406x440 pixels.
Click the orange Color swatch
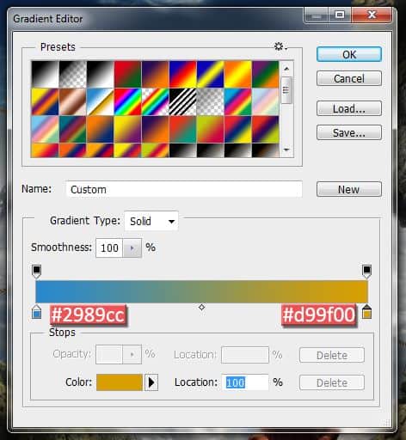click(120, 382)
